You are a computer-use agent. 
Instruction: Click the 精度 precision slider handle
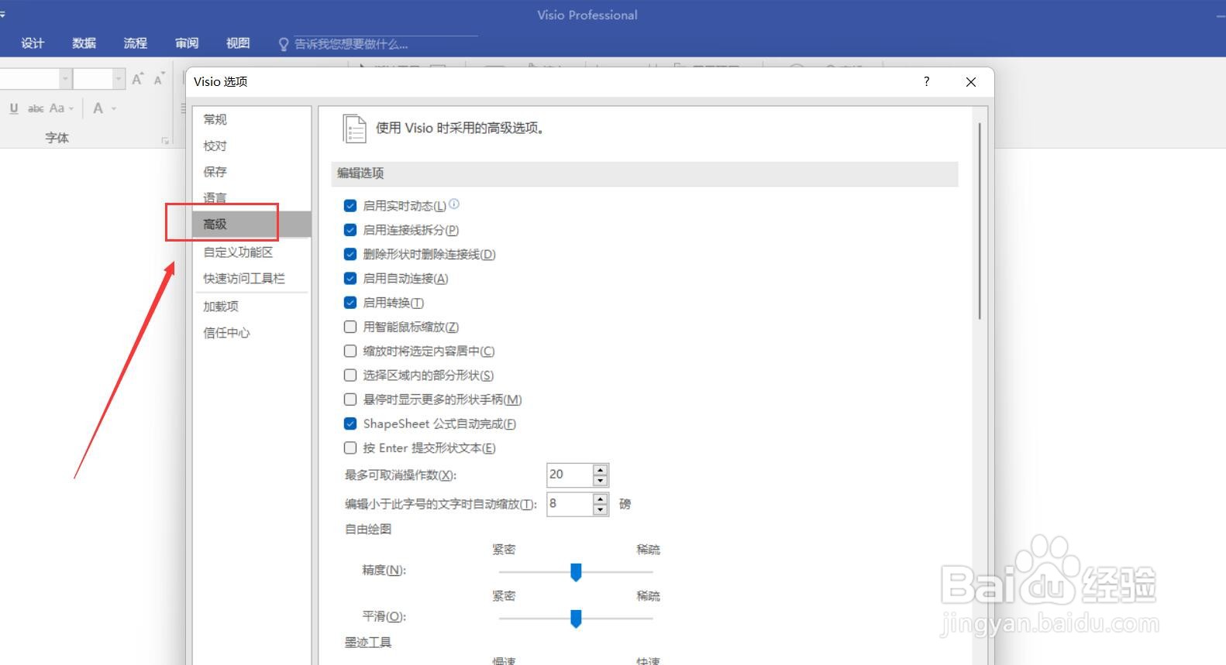[576, 572]
